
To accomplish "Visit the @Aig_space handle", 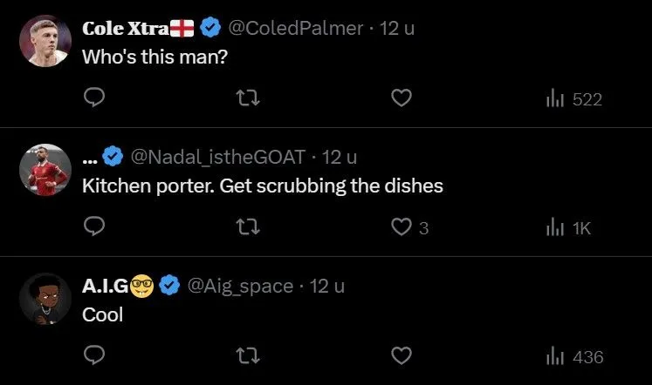I will pyautogui.click(x=240, y=286).
